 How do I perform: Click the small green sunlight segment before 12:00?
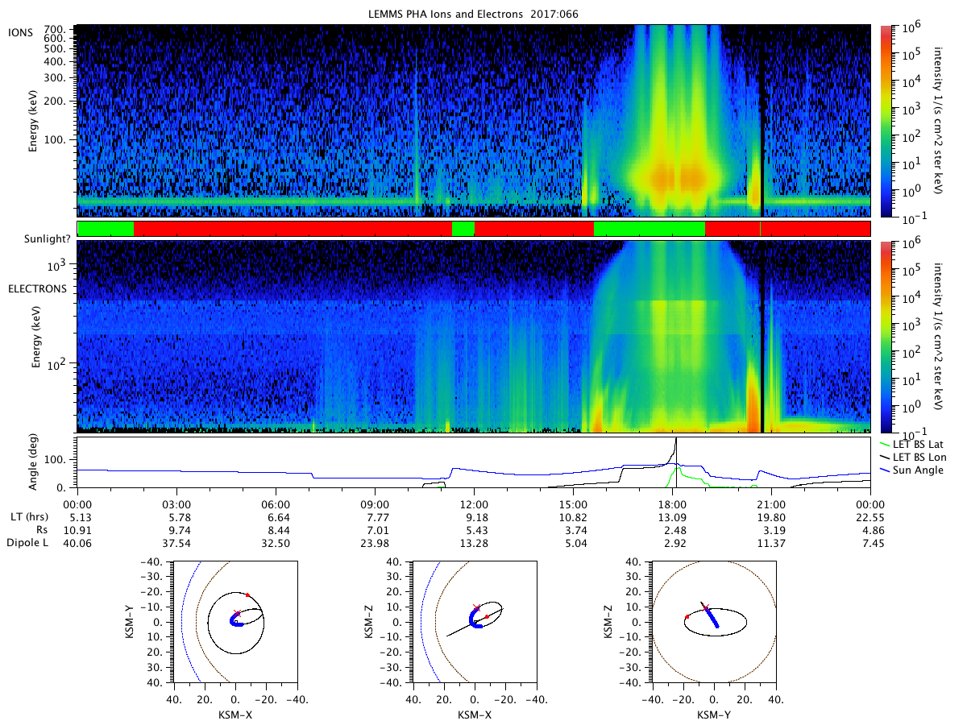click(x=463, y=229)
